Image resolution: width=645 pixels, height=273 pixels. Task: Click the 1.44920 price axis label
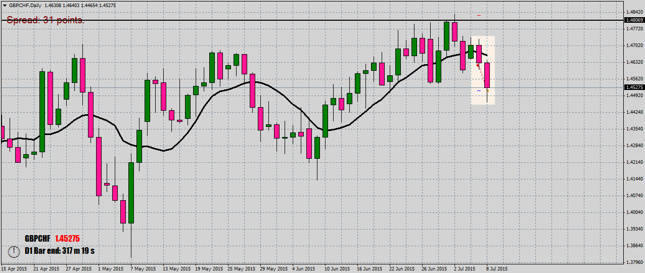coord(634,95)
